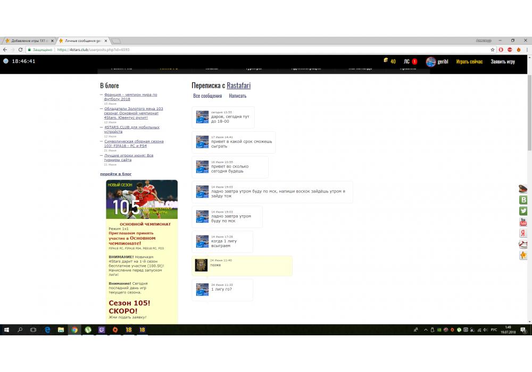Open the ЛС private messages notification
Screen dimensions: 532x372
coord(410,62)
